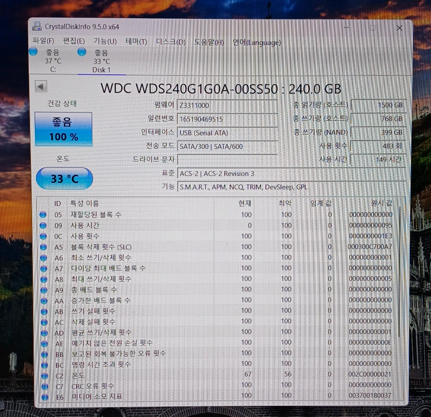Viewport: 431px width, 417px height.
Task: Click the total host writes value 768 GB
Action: pyautogui.click(x=378, y=119)
